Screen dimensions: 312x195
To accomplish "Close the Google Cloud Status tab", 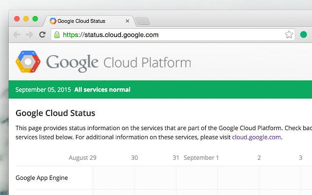I will 128,21.
